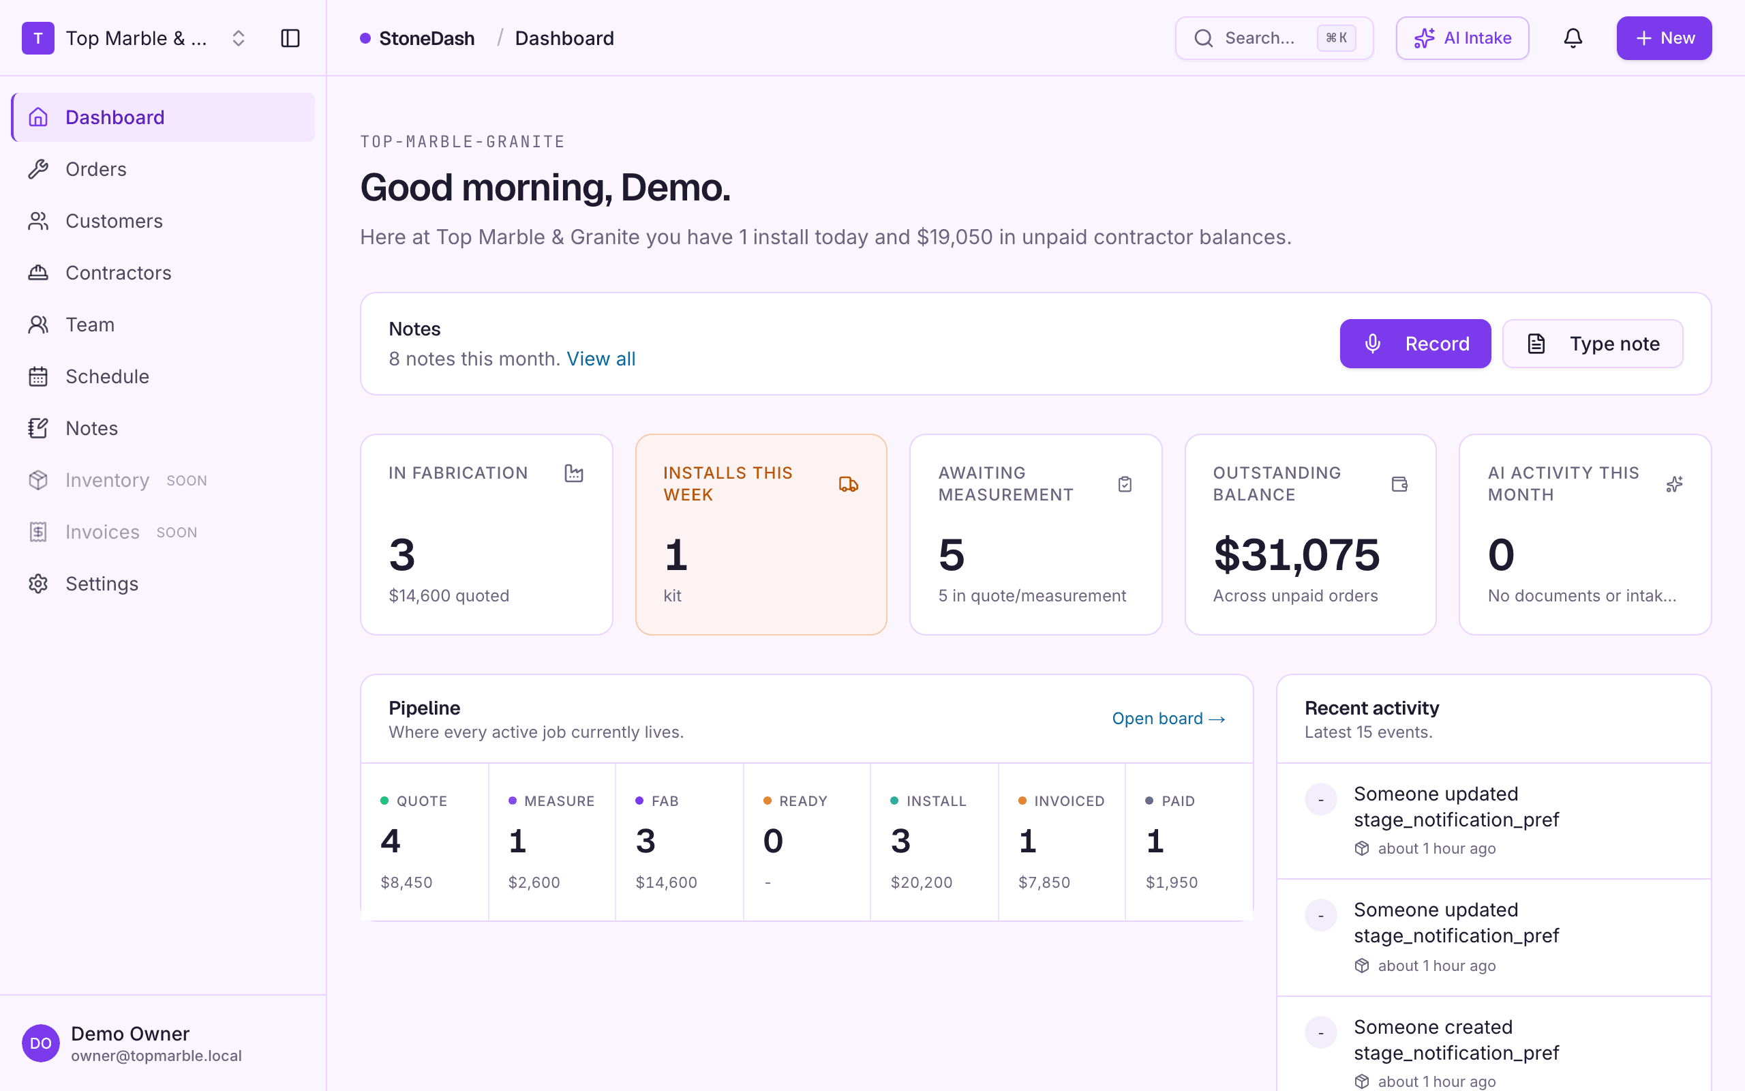Screen dimensions: 1745x1091
Task: Open Contractors in sidebar
Action: pyautogui.click(x=163, y=273)
